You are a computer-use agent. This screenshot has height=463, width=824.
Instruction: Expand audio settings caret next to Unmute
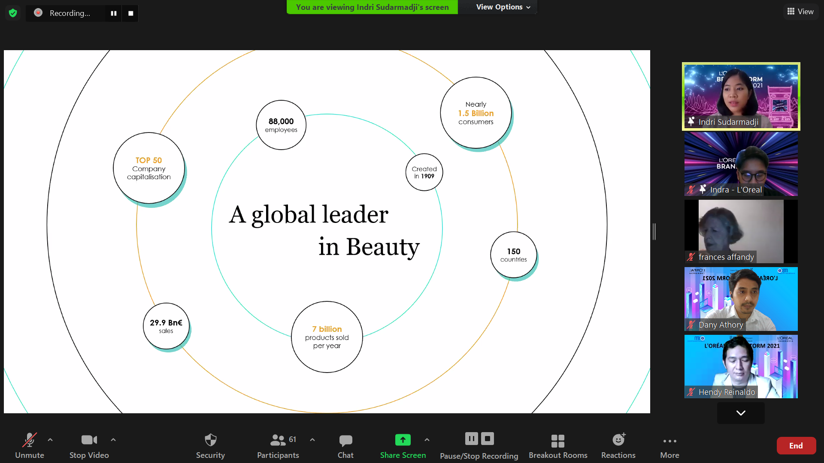point(50,439)
